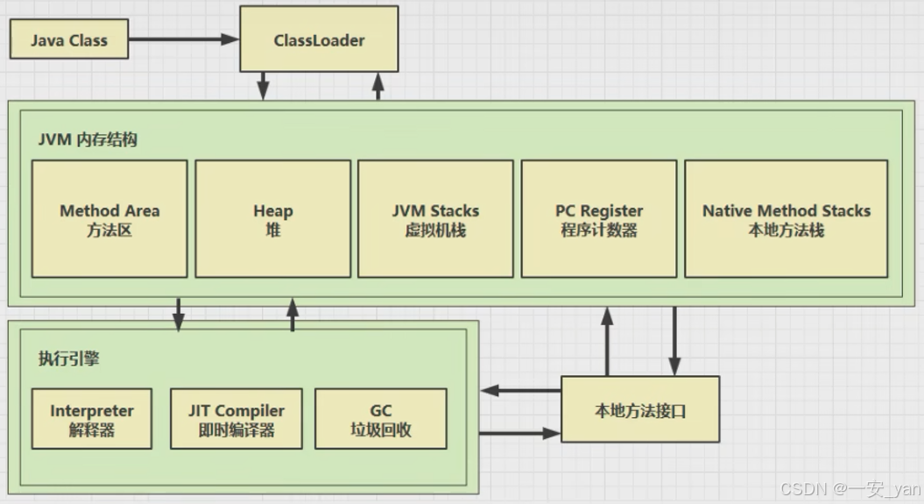This screenshot has height=504, width=924.
Task: Select the Java Class box
Action: click(69, 39)
